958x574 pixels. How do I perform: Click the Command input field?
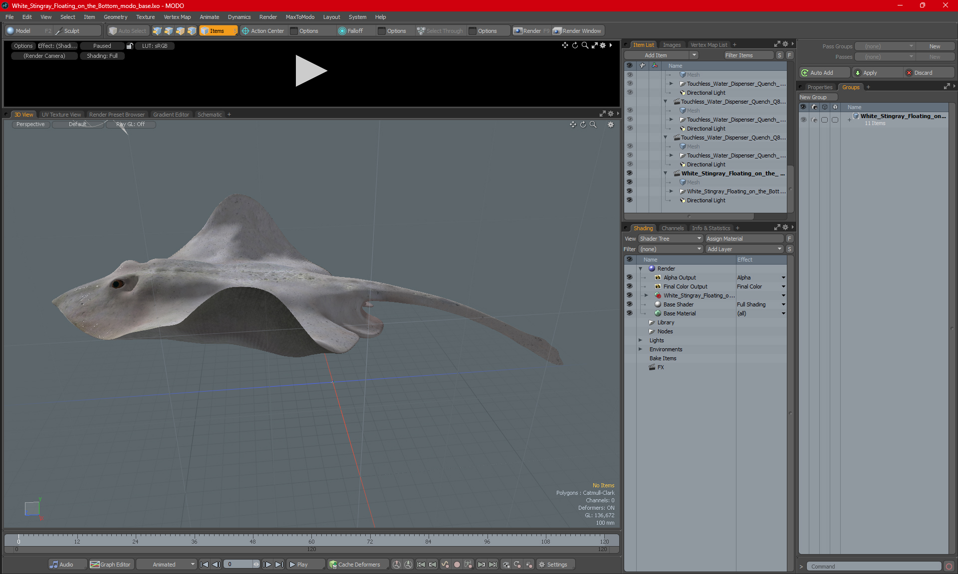[874, 567]
